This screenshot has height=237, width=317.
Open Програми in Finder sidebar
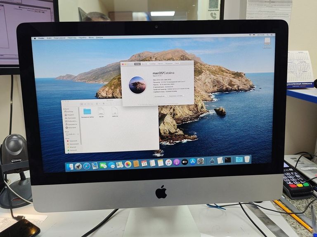click(x=70, y=118)
